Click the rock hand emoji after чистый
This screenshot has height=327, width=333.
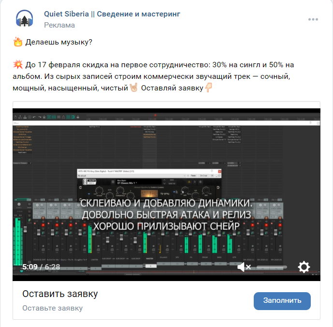(x=134, y=88)
